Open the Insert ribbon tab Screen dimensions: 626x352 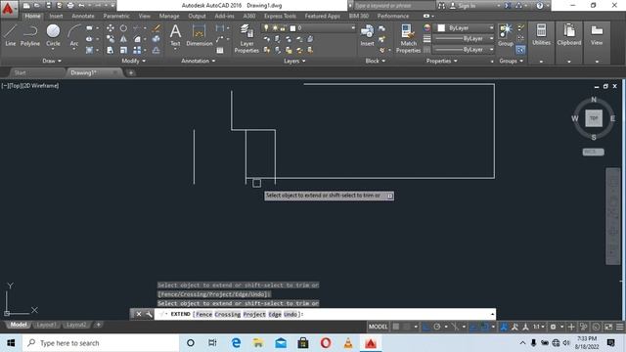57,16
